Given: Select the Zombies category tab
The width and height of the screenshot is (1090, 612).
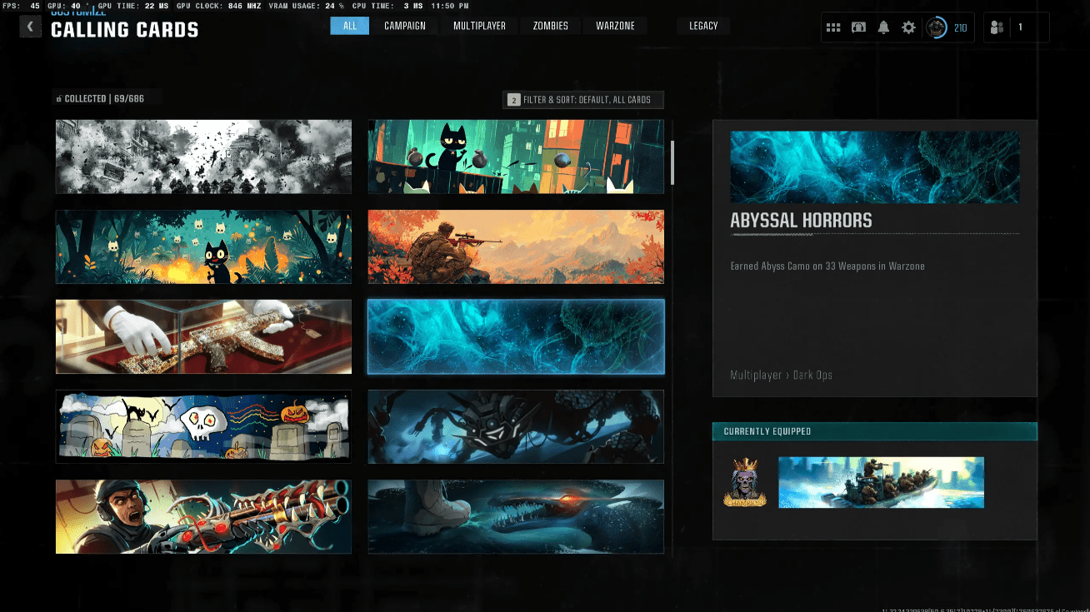Looking at the screenshot, I should (x=550, y=26).
